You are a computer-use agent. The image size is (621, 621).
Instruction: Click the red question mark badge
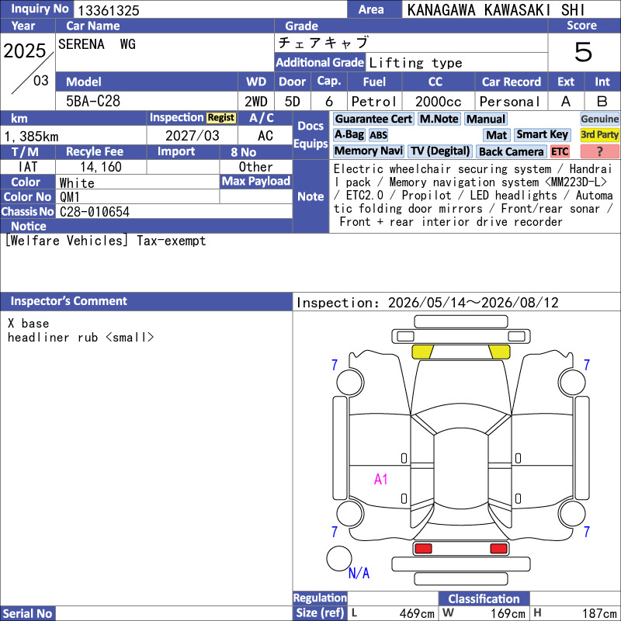point(599,151)
